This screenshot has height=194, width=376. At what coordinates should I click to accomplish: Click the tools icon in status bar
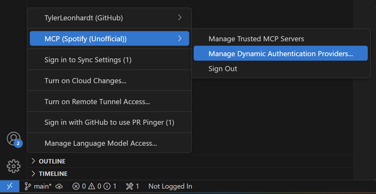tap(130, 186)
